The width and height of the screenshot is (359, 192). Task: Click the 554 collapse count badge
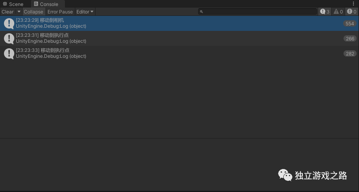coord(350,23)
